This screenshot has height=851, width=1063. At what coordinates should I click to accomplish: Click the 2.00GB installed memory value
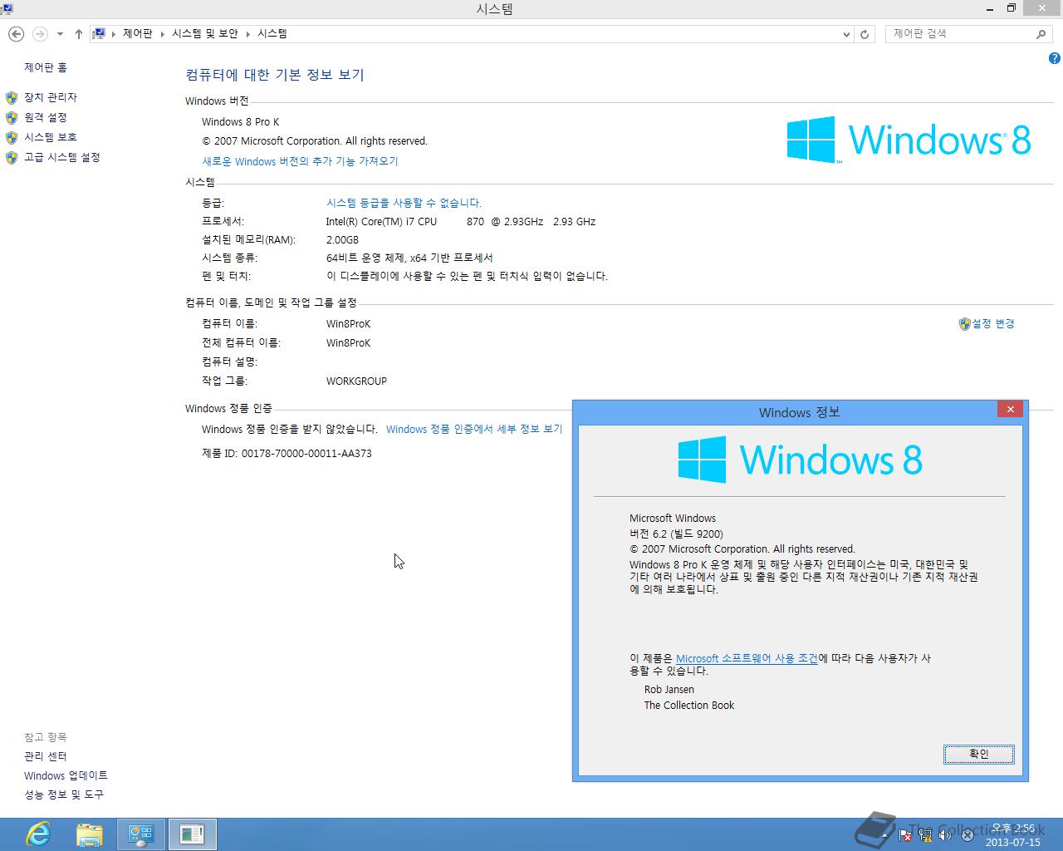342,240
